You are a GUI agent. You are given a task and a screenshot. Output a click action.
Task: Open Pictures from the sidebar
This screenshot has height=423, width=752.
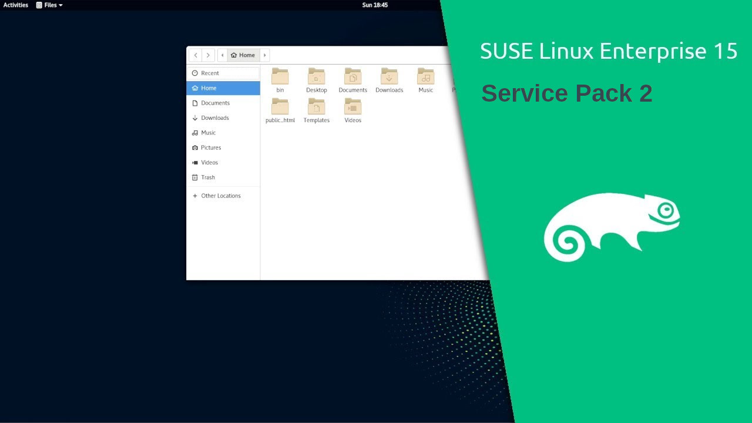pyautogui.click(x=223, y=147)
